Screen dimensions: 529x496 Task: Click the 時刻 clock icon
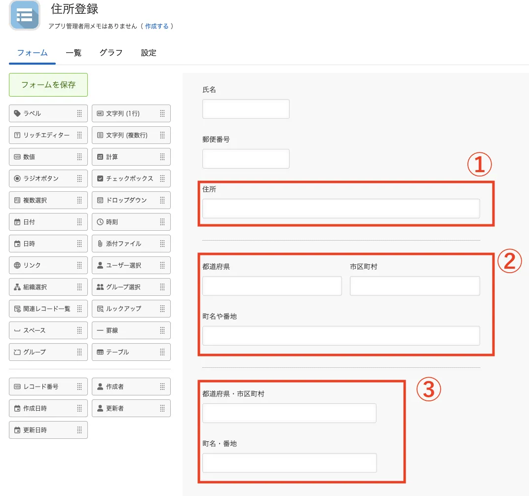click(x=100, y=222)
